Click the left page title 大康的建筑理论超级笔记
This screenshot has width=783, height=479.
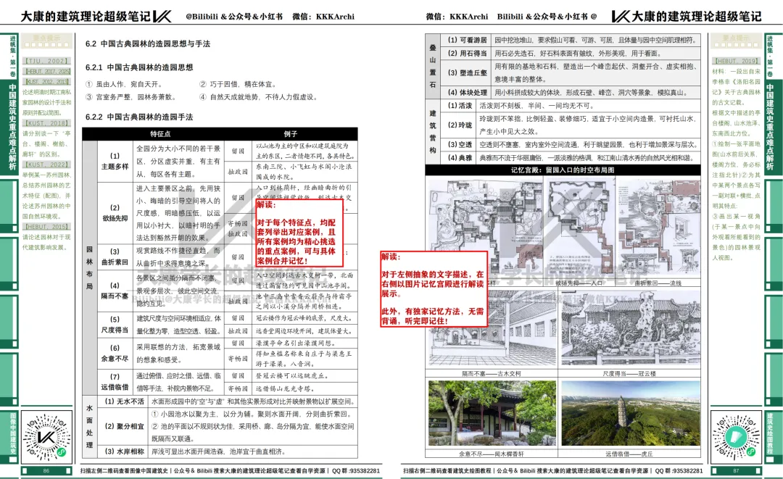86,17
